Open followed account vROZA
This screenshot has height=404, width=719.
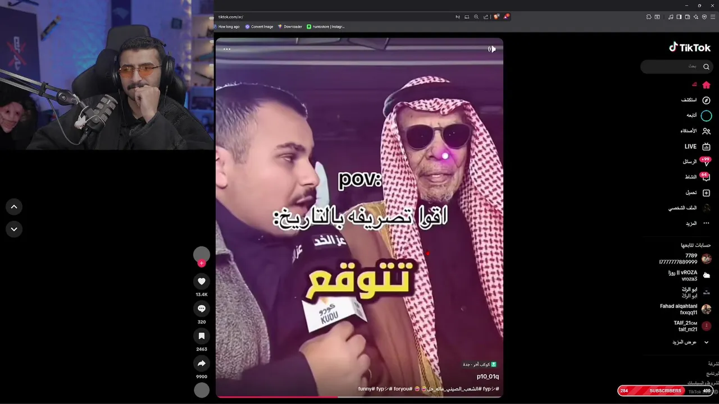(690, 276)
